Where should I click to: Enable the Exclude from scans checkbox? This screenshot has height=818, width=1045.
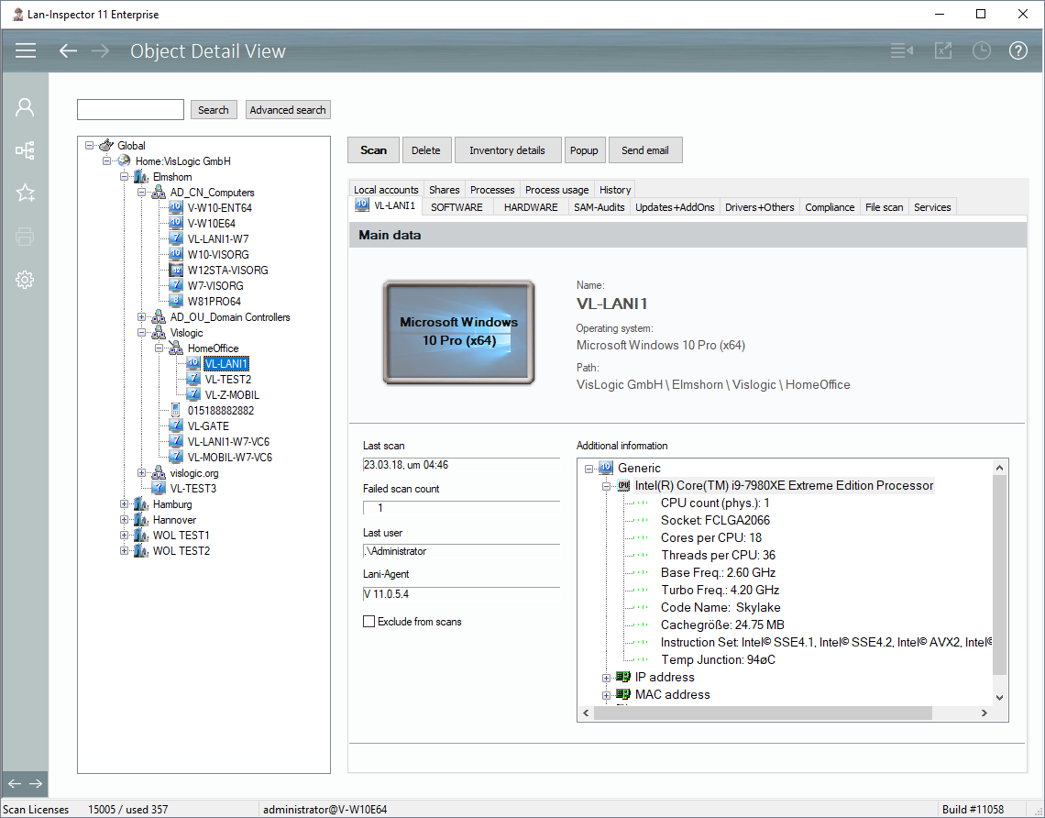(369, 622)
